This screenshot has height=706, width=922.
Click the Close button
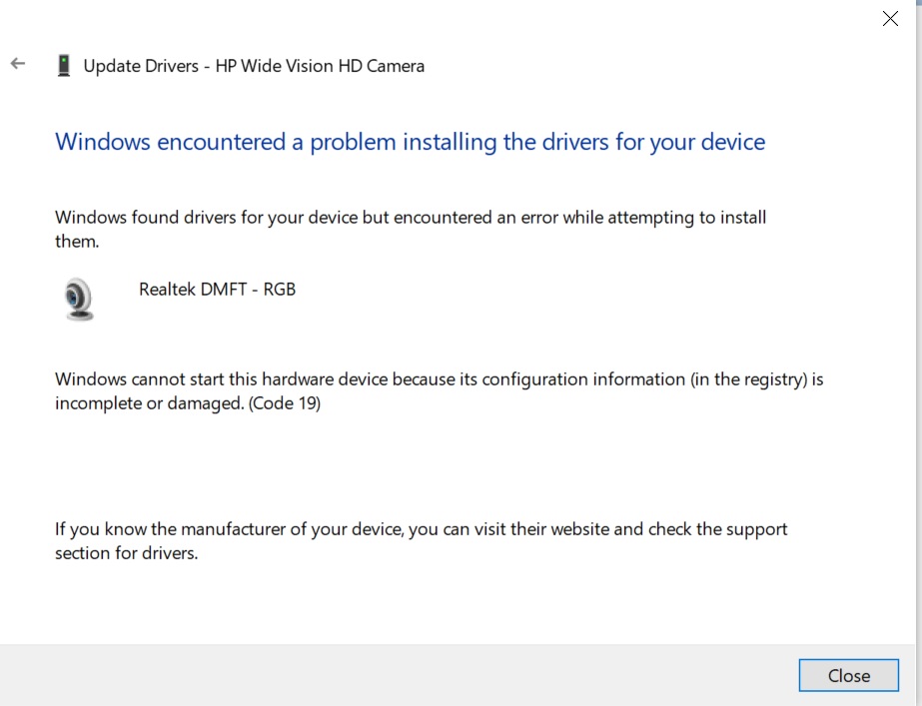pyautogui.click(x=848, y=675)
